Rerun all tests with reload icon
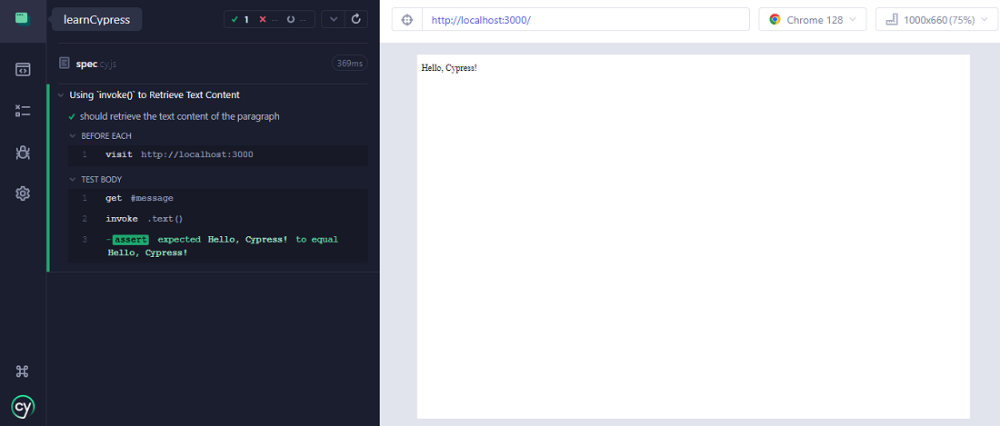The width and height of the screenshot is (1000, 426). point(356,19)
